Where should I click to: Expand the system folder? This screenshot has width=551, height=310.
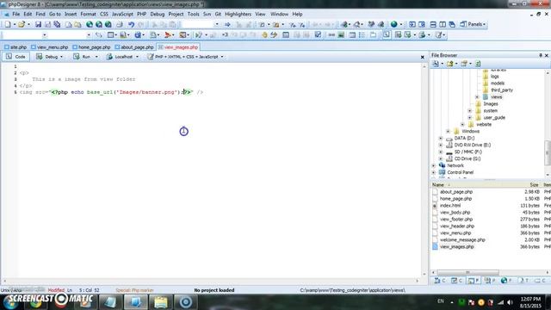[x=470, y=111]
